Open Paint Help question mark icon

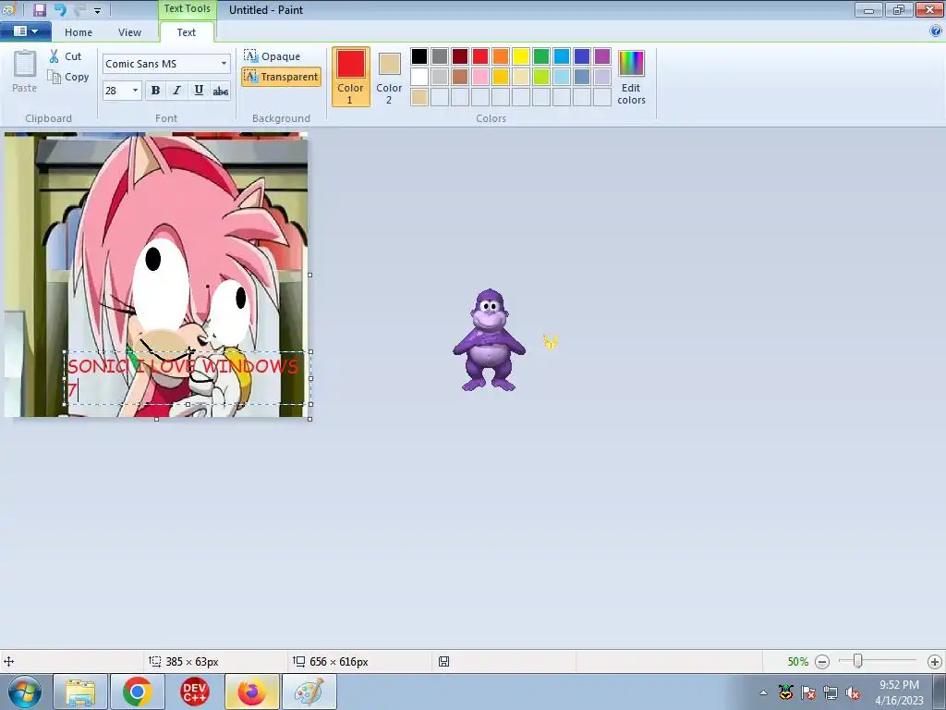pyautogui.click(x=936, y=31)
